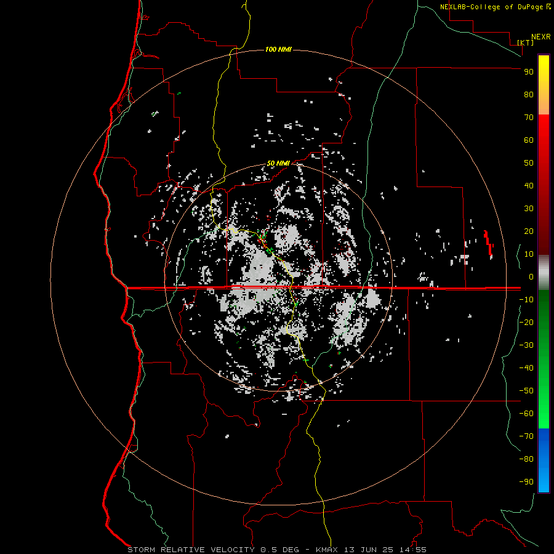This screenshot has width=554, height=554.
Task: Click the -20 value on velocity scale
Action: tap(526, 322)
